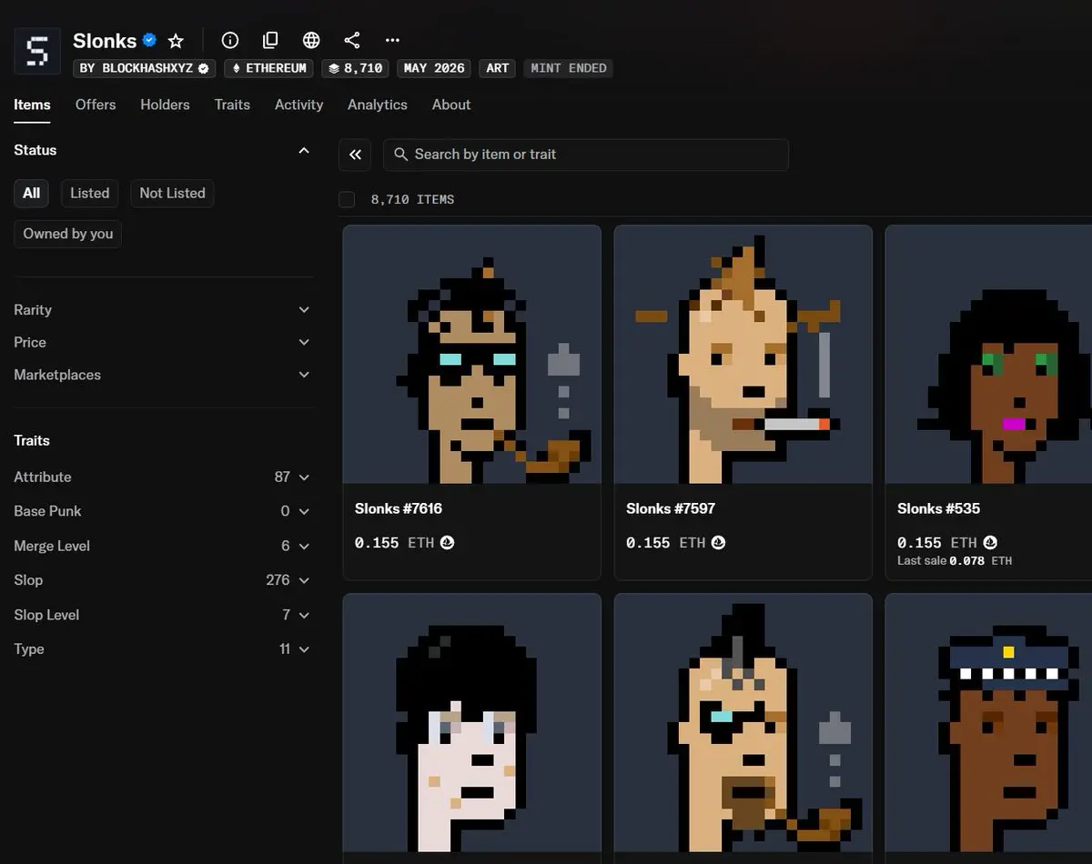The height and width of the screenshot is (864, 1092).
Task: Switch to the Items tab
Action: (32, 105)
